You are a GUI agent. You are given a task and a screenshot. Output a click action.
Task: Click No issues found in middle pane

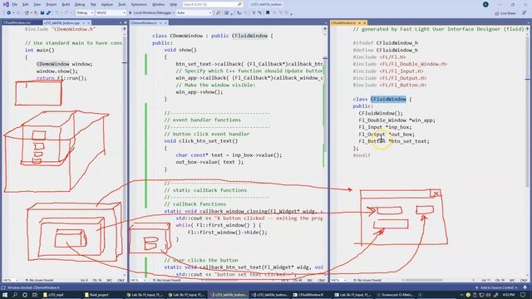[166, 281]
